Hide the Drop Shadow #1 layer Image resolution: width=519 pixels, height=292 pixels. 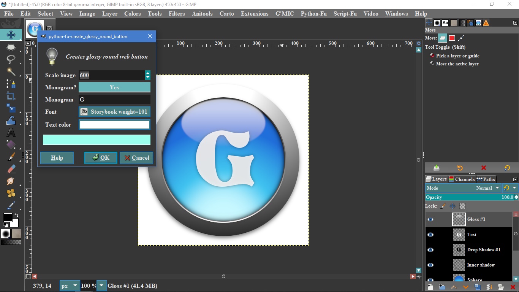click(x=430, y=250)
